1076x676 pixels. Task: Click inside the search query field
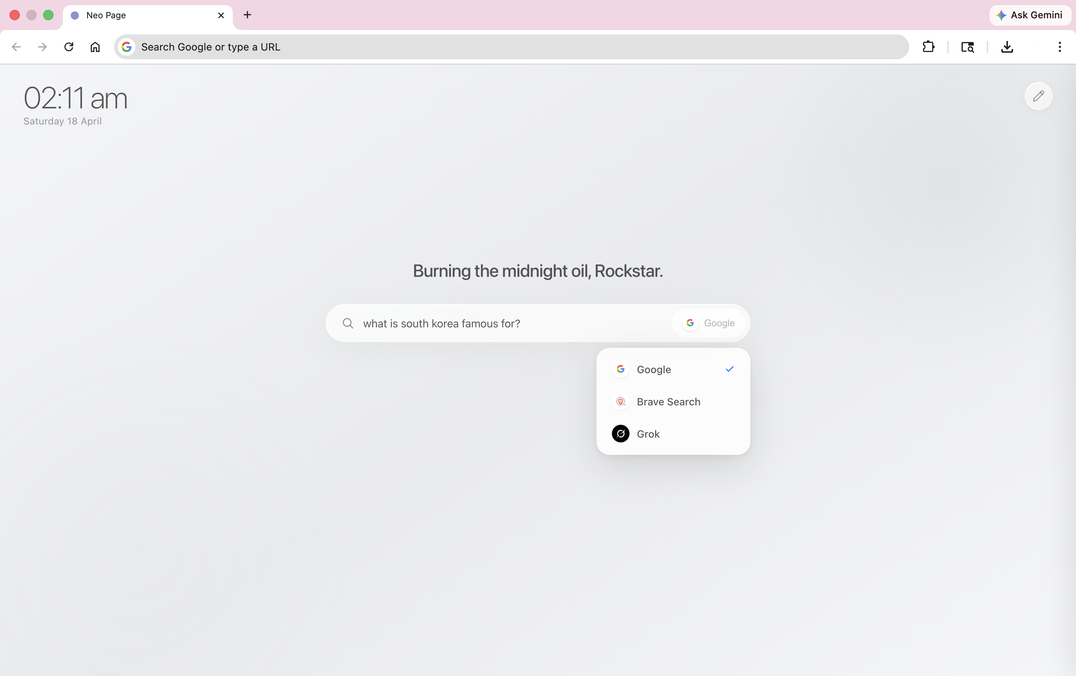click(492, 323)
